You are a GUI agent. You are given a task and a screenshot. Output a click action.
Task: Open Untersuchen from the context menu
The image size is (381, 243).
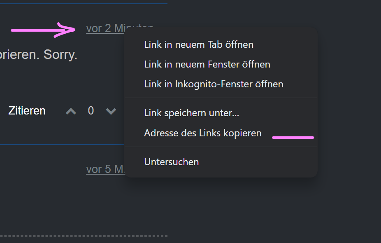pos(172,162)
